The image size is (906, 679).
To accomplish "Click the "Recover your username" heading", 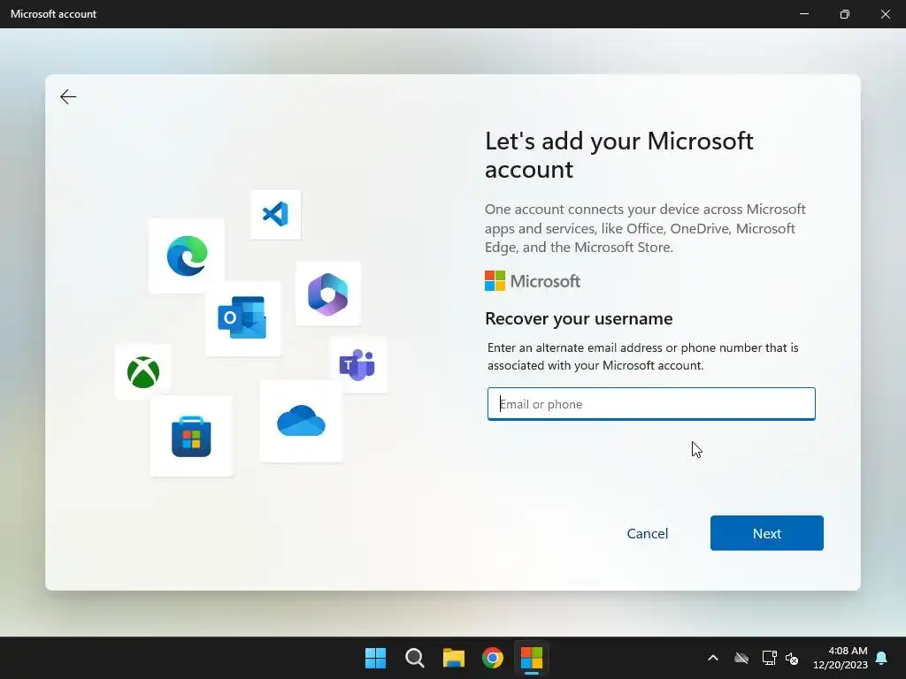I will point(579,318).
